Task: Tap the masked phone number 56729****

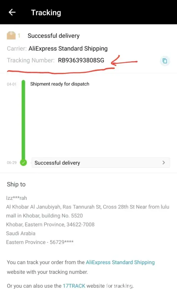Action: click(x=62, y=242)
